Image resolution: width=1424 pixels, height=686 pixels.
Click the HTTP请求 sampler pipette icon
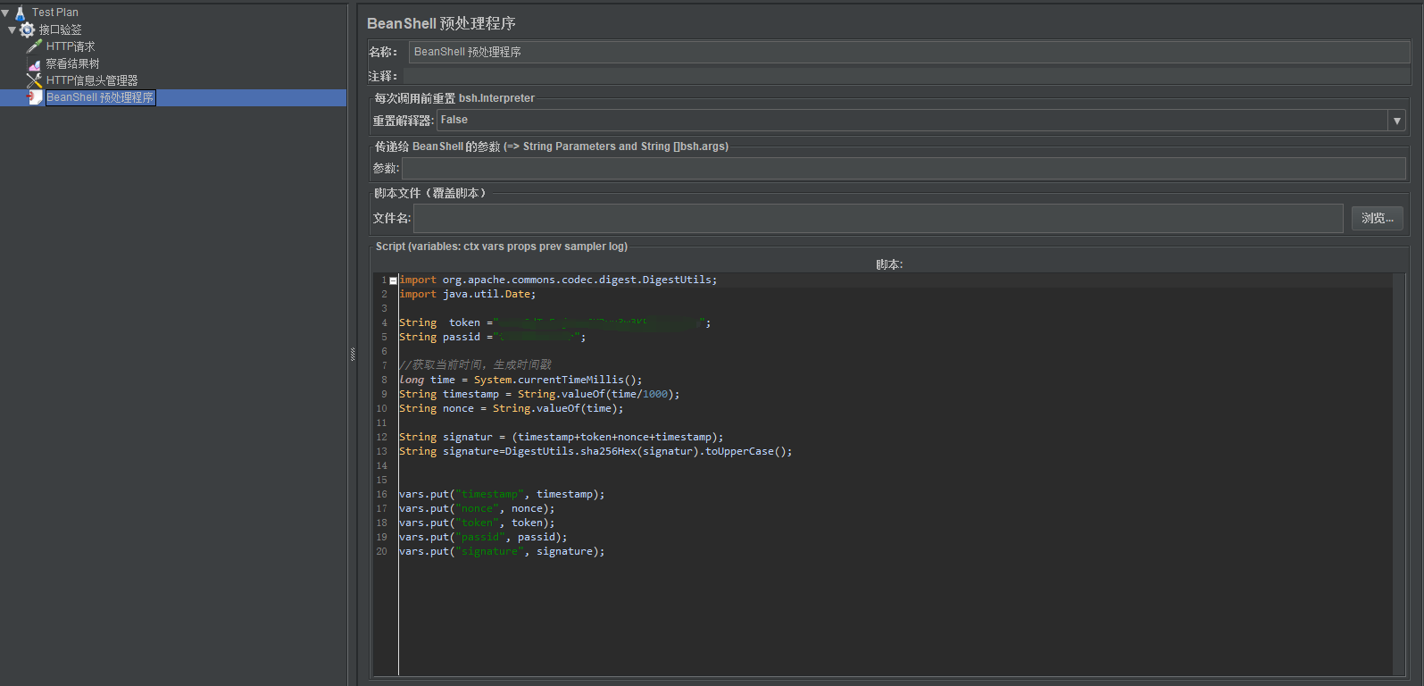tap(35, 46)
